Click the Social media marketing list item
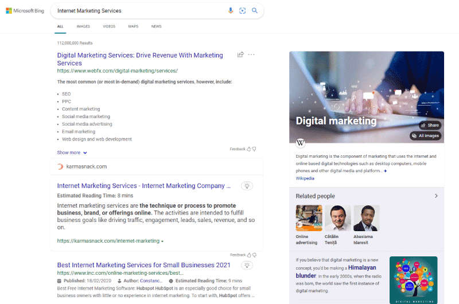This screenshot has height=304, width=459. [x=86, y=116]
